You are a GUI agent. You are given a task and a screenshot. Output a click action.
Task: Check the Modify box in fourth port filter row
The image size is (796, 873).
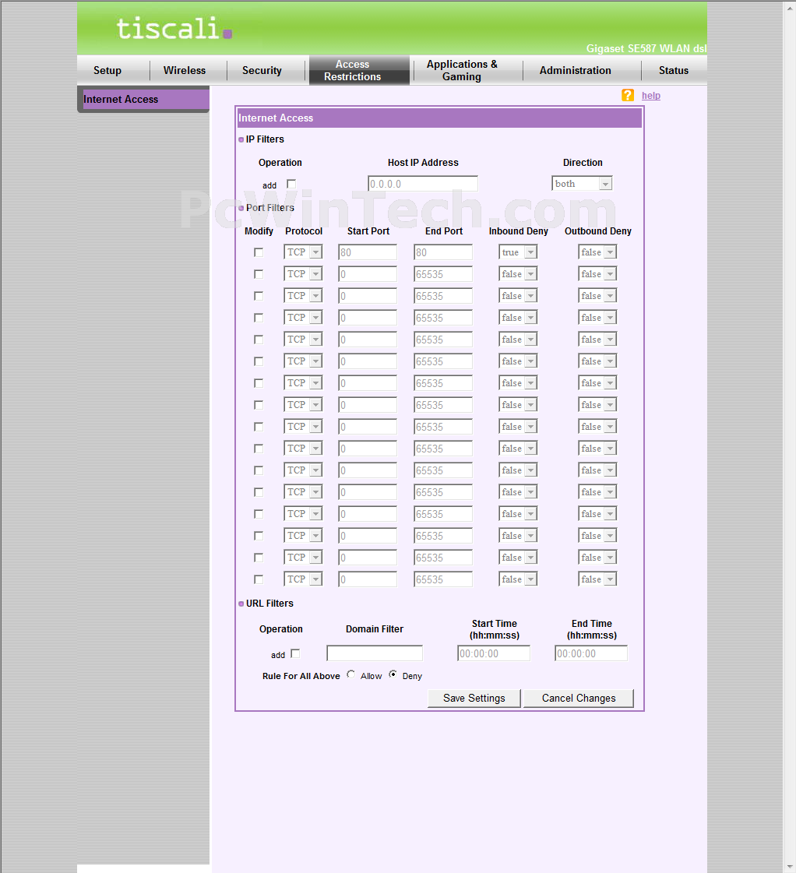tap(259, 318)
